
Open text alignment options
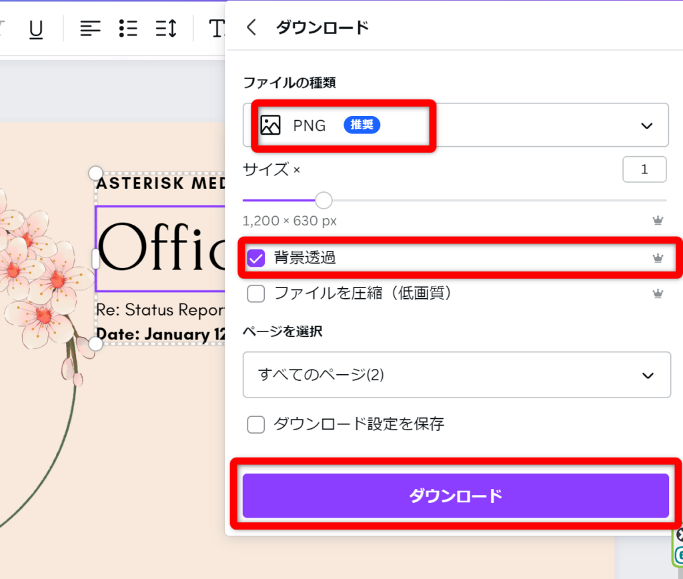pos(90,29)
